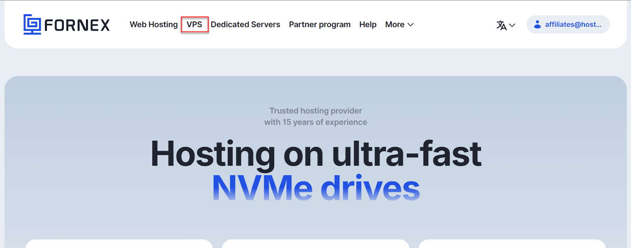
Task: Click the Fornex logo
Action: [67, 24]
